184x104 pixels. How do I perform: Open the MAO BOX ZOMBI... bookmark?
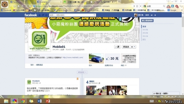(91, 10)
